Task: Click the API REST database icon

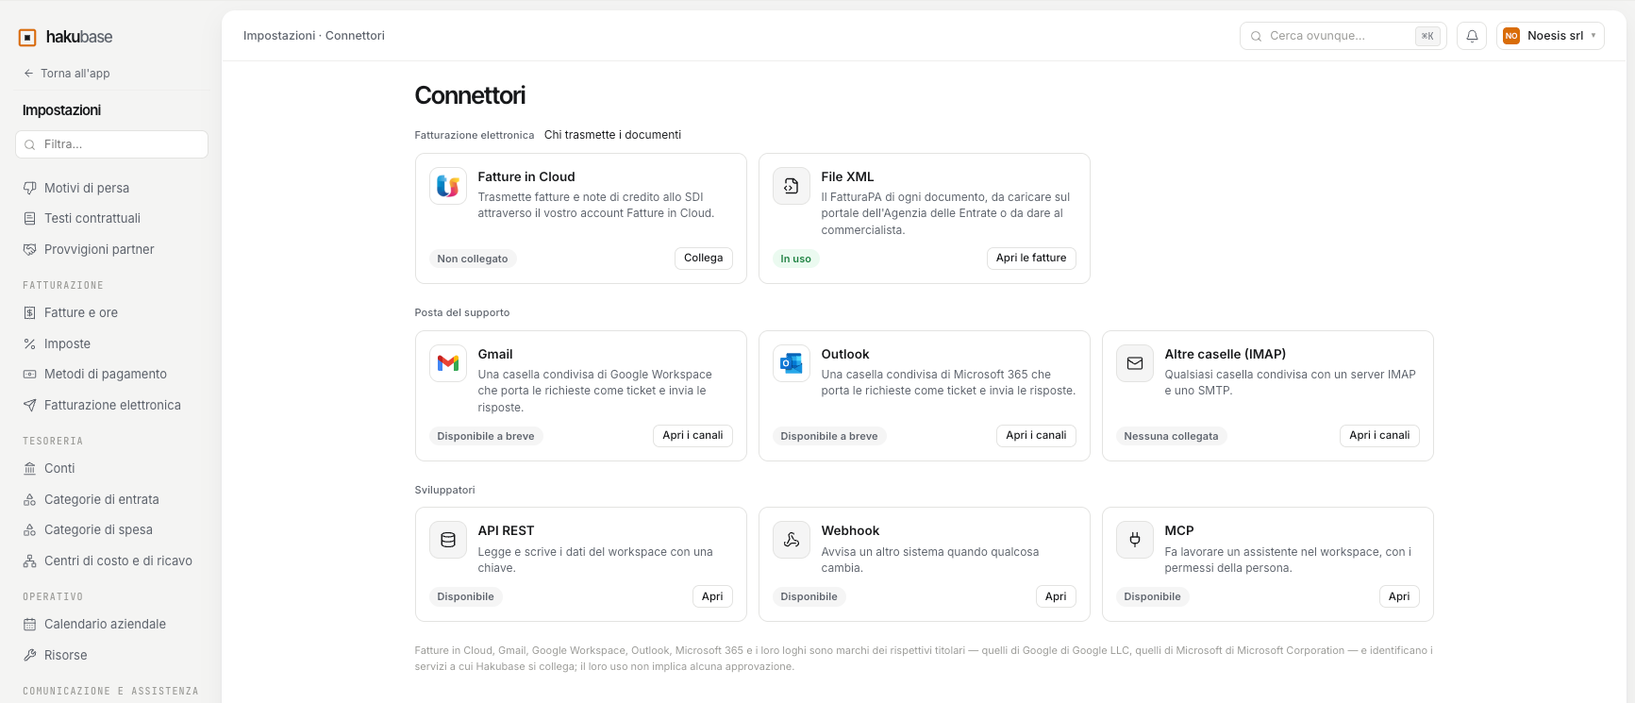Action: [x=448, y=540]
